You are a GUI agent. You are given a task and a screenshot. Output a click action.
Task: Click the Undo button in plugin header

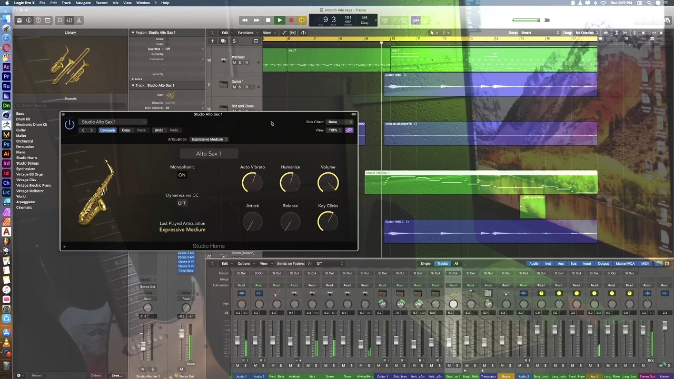point(158,130)
